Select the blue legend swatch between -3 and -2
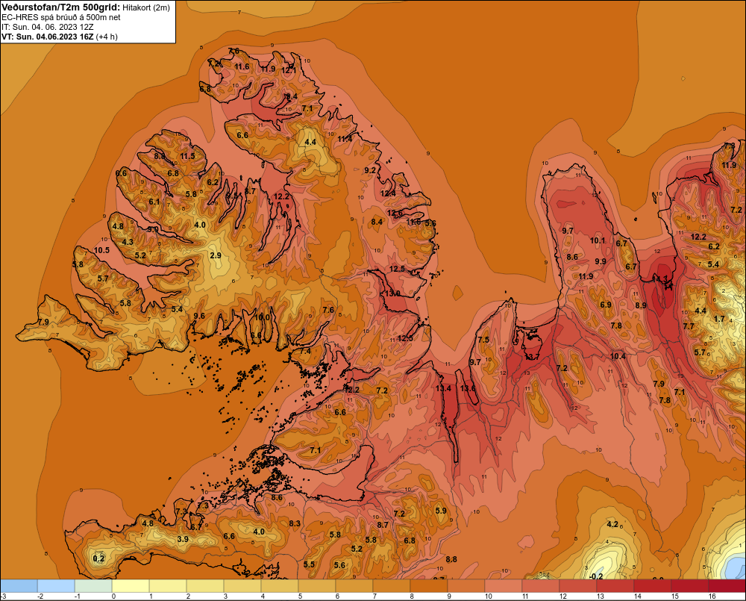Viewport: 746px width, 601px height. [19, 586]
